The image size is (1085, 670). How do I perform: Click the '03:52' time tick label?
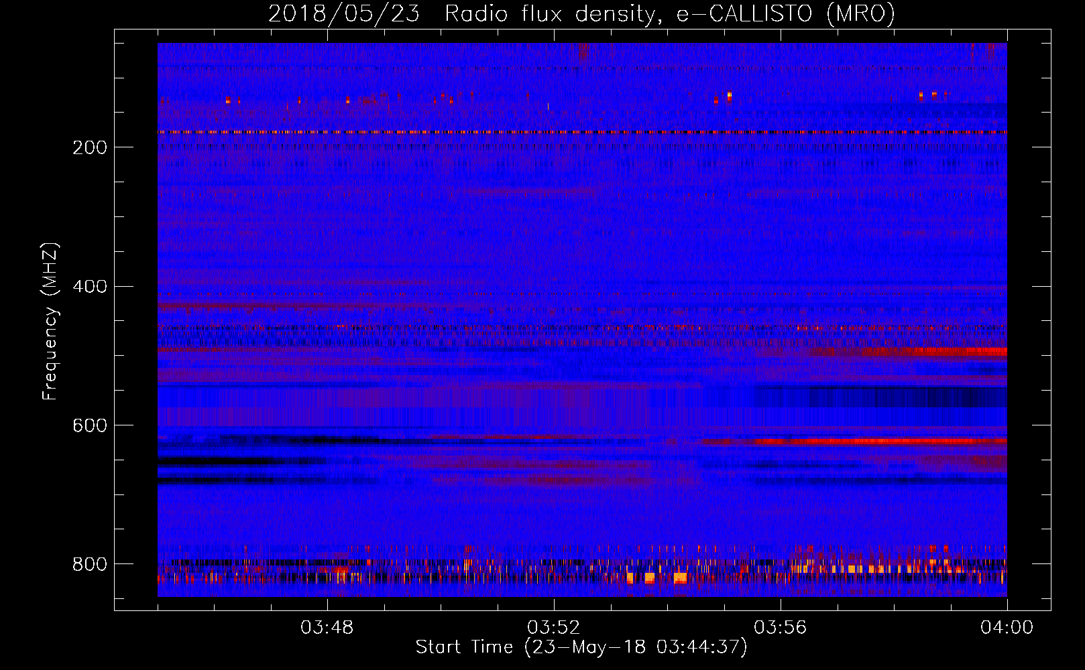(x=554, y=628)
